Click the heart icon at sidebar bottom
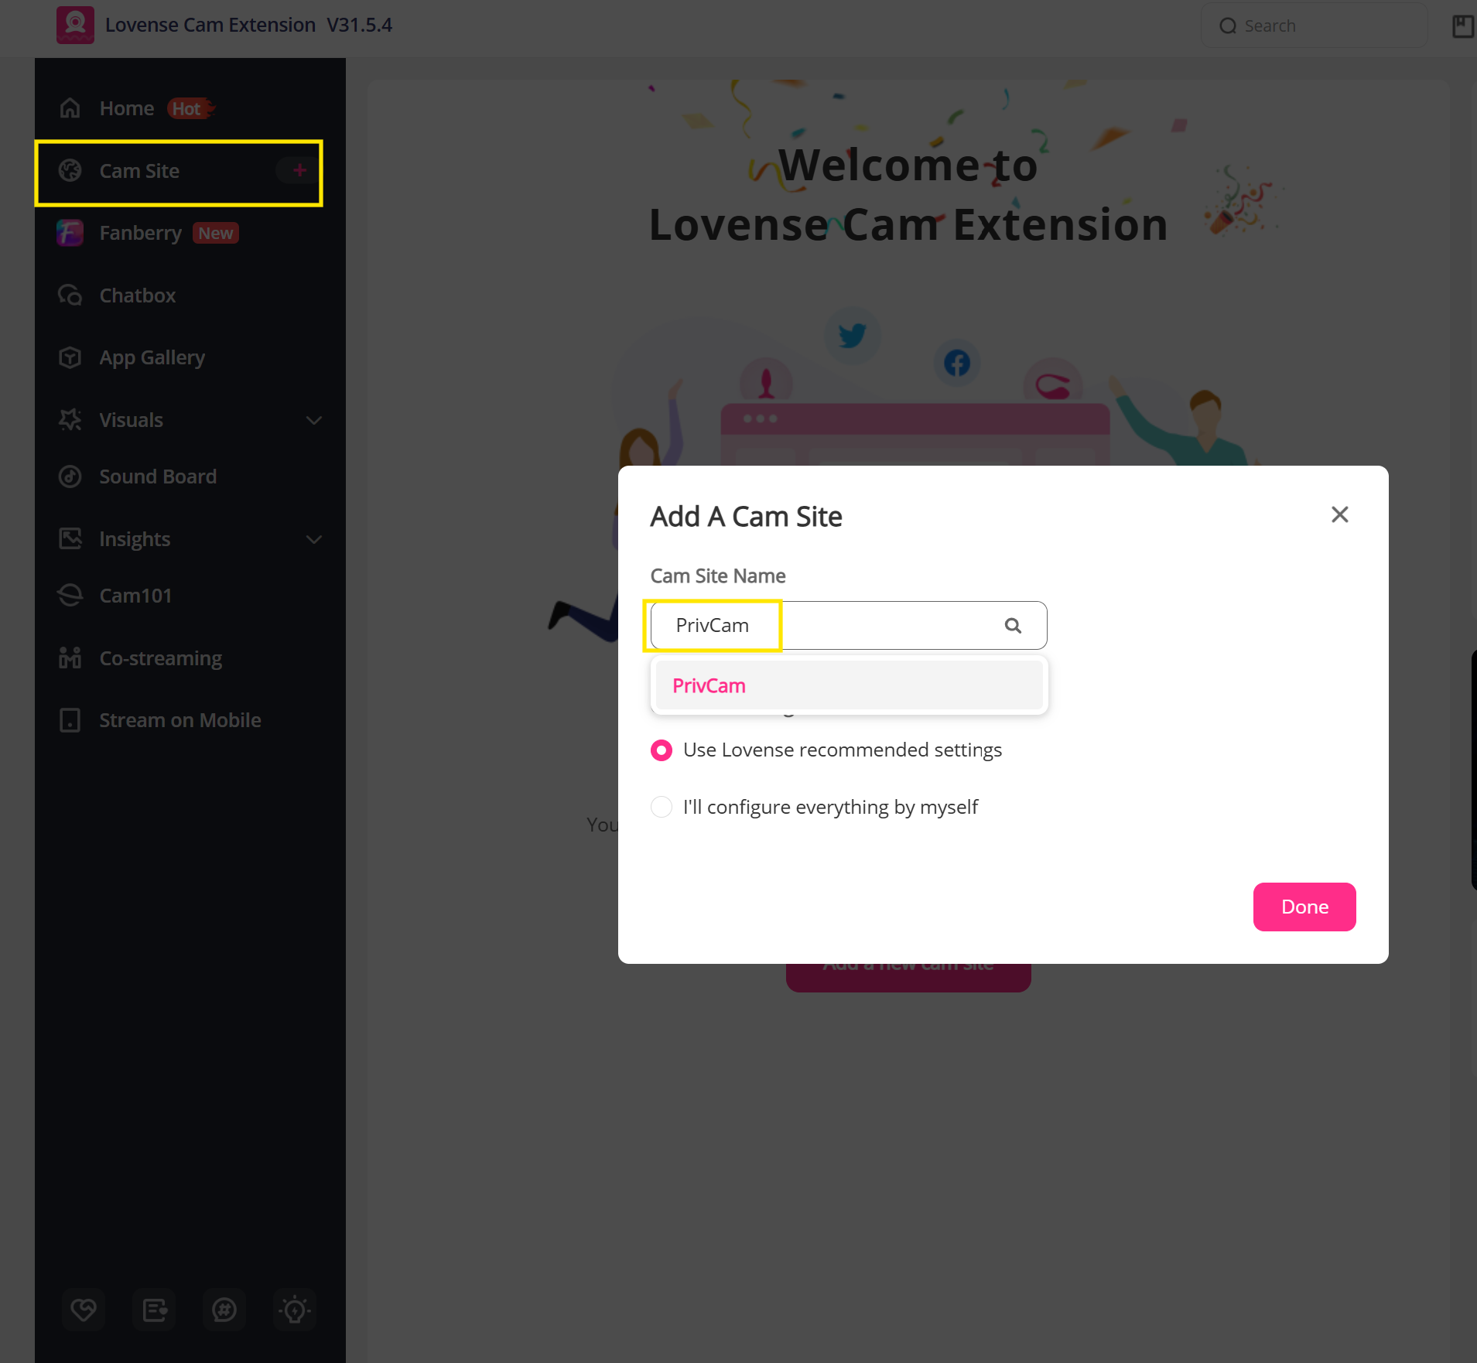The height and width of the screenshot is (1363, 1477). (x=84, y=1310)
